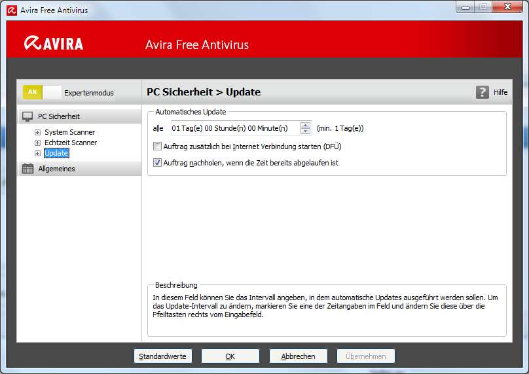Toggle the Expertenmodus AN switch

coord(42,92)
